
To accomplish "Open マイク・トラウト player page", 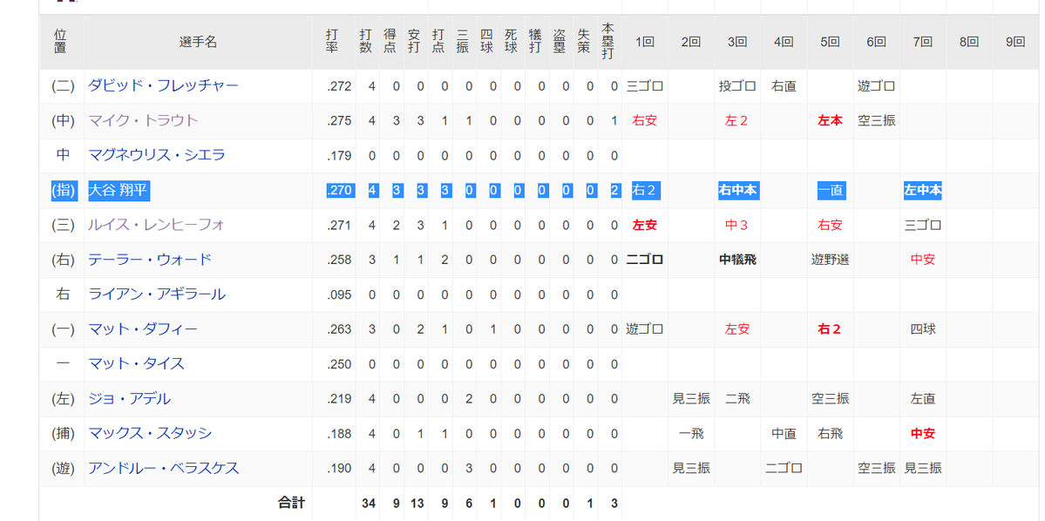I will pos(143,121).
